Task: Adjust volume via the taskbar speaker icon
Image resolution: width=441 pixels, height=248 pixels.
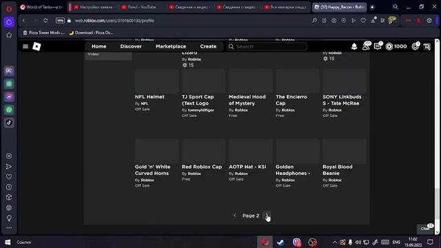Action: point(358,242)
